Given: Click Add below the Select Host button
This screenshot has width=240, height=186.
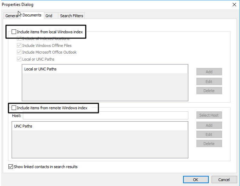Looking at the screenshot, I should coord(209,125).
